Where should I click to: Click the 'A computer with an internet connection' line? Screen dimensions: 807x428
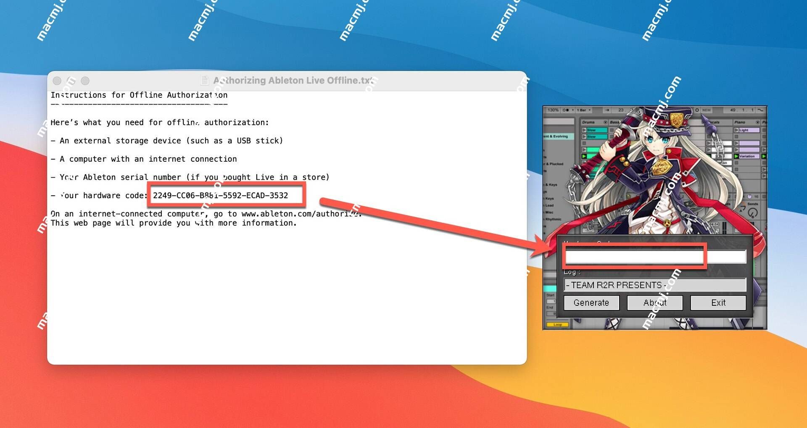click(144, 159)
